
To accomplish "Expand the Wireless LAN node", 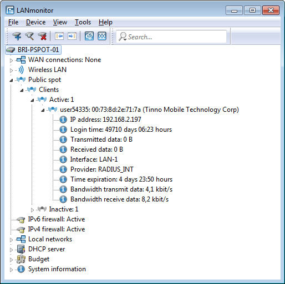I will pyautogui.click(x=11, y=70).
